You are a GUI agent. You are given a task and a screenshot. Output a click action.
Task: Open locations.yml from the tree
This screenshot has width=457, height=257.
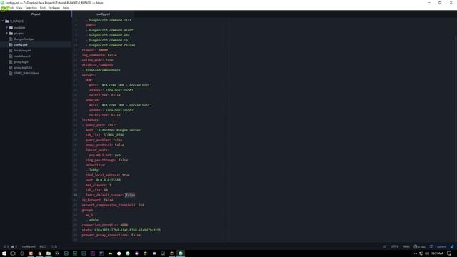coord(22,51)
